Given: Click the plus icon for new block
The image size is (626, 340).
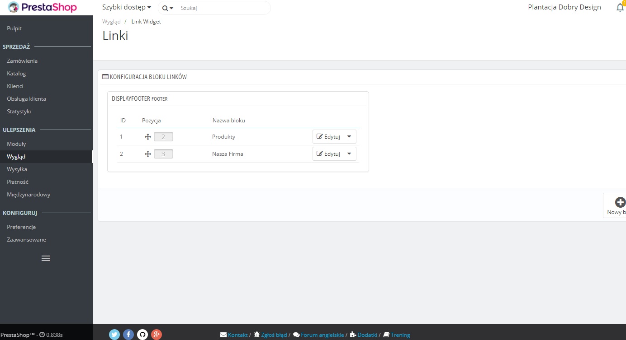Looking at the screenshot, I should [x=621, y=202].
